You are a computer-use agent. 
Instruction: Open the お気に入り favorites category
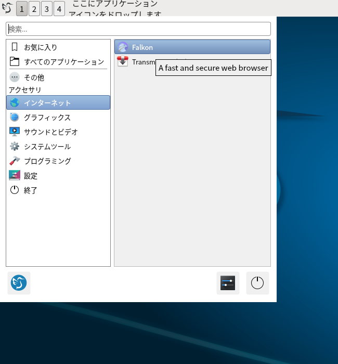(58, 47)
